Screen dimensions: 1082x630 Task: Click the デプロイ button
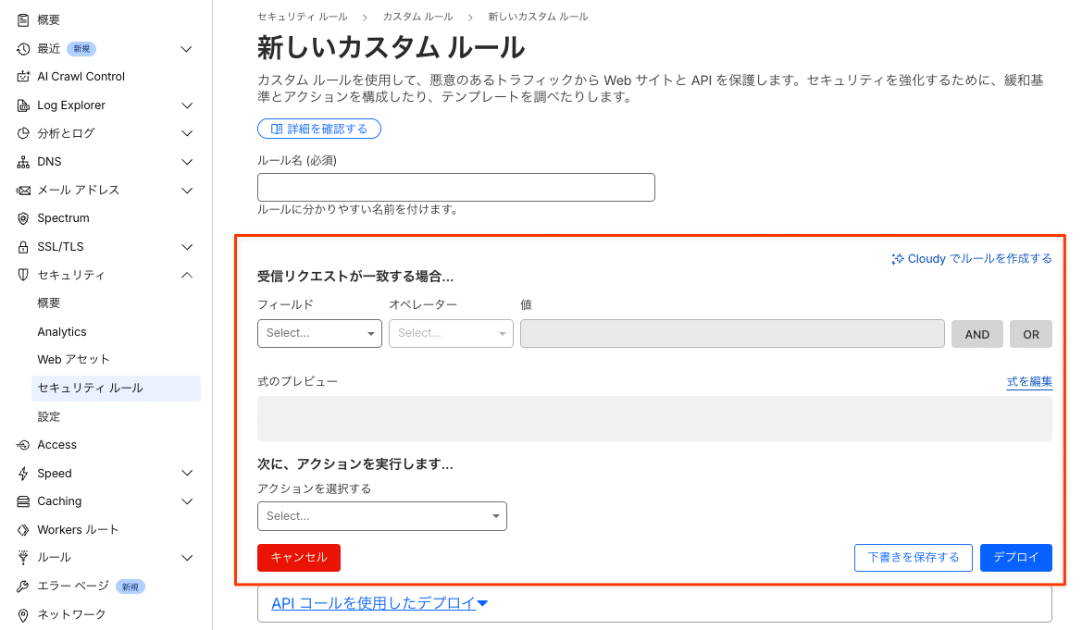coord(1015,558)
